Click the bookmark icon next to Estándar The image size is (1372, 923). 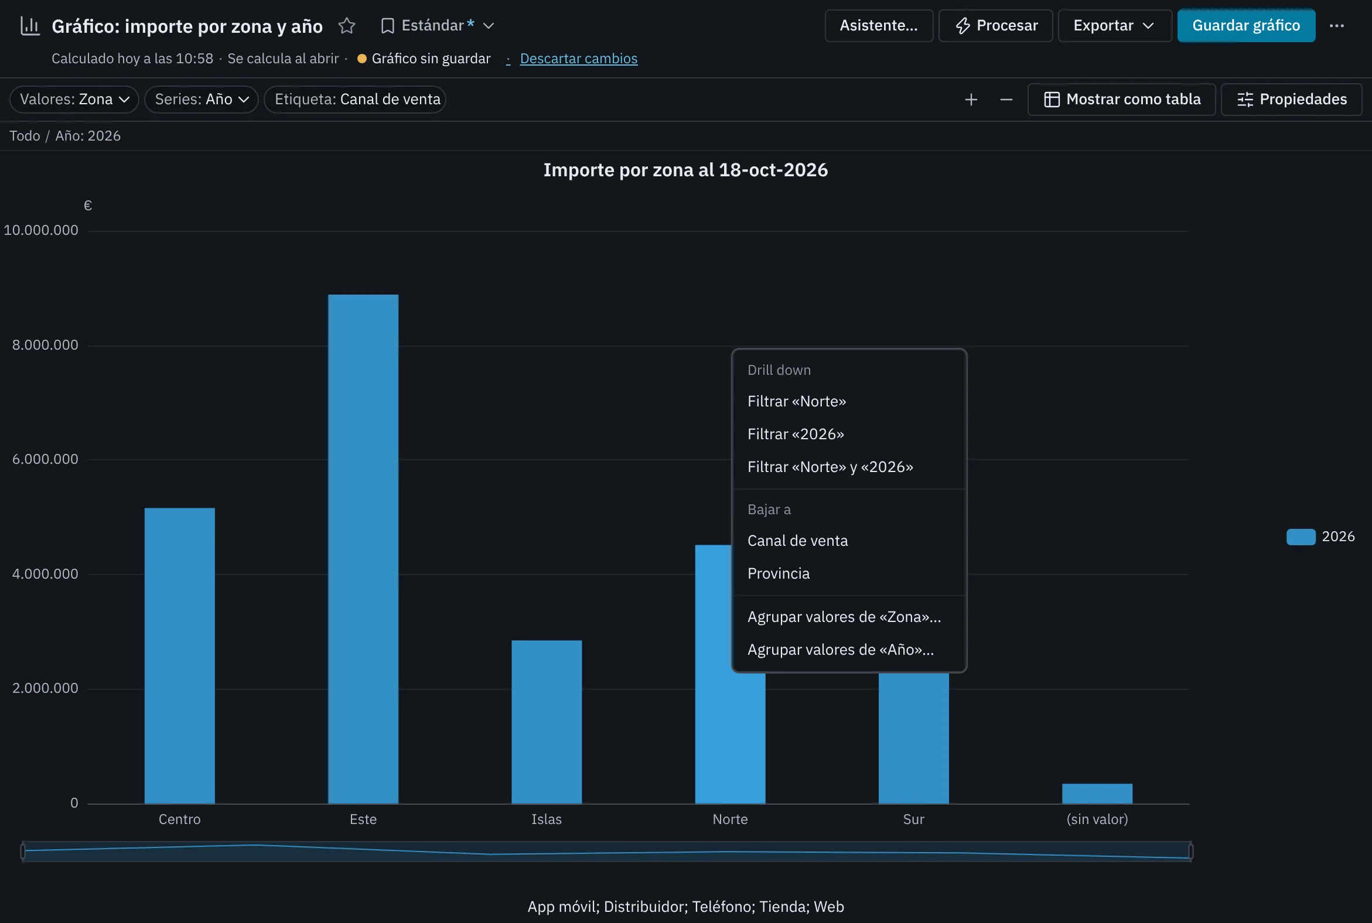(387, 26)
